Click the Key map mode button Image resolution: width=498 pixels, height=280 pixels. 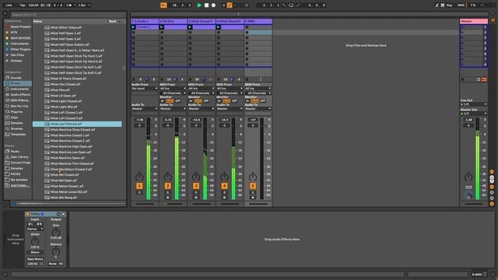coord(450,5)
